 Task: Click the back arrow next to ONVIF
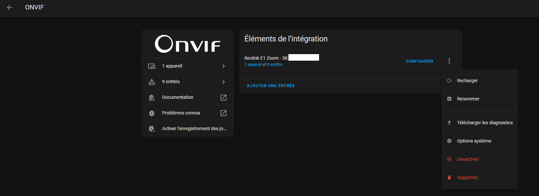[9, 8]
